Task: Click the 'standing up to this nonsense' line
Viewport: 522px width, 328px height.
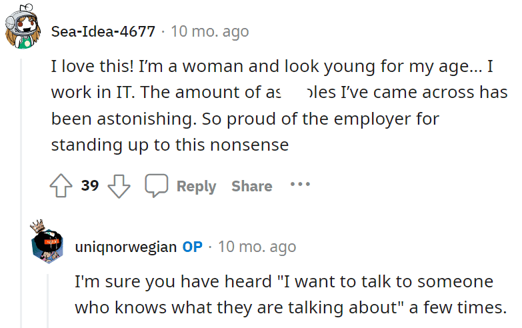Action: [170, 145]
